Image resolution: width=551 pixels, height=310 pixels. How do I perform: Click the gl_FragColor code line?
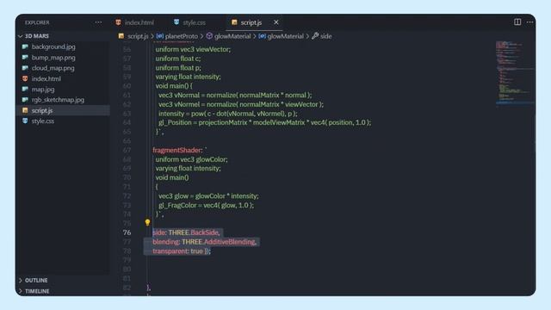coord(206,205)
